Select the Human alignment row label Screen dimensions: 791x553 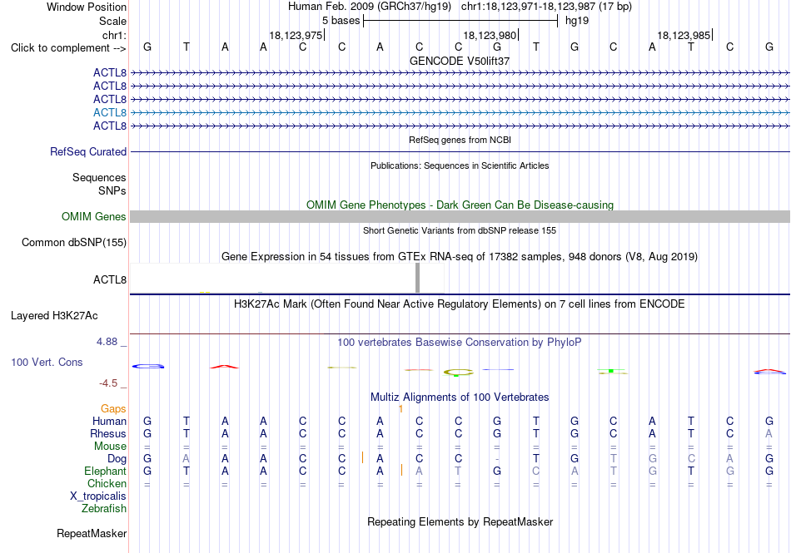tap(109, 421)
